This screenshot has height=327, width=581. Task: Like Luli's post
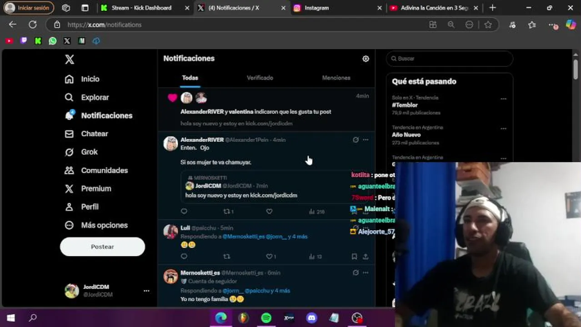tap(271, 257)
